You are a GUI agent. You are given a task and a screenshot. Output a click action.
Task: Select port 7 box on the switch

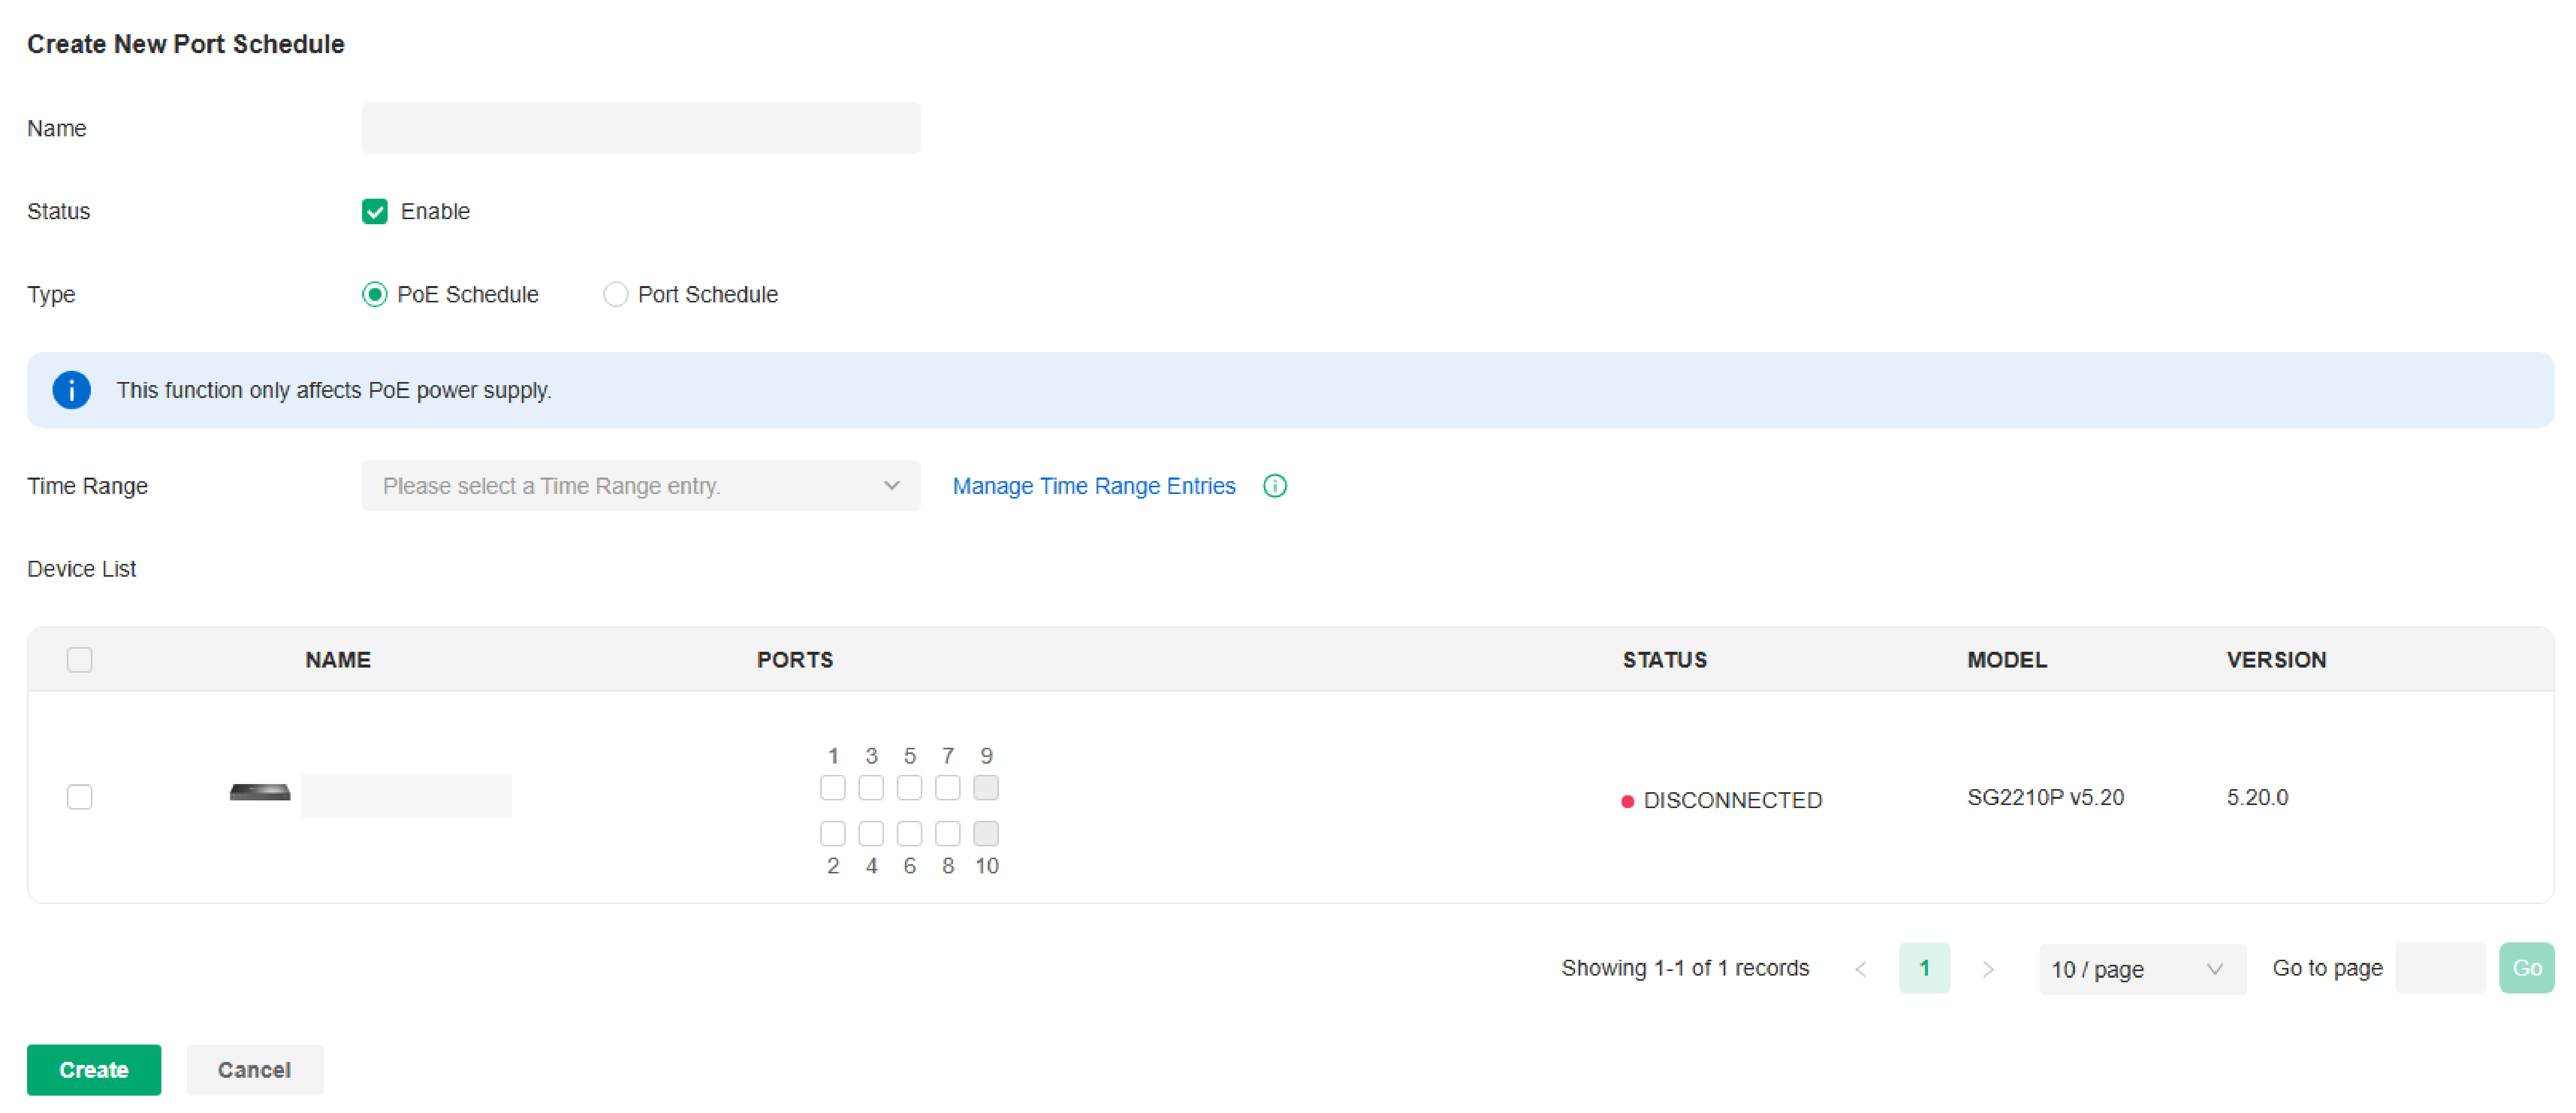947,788
